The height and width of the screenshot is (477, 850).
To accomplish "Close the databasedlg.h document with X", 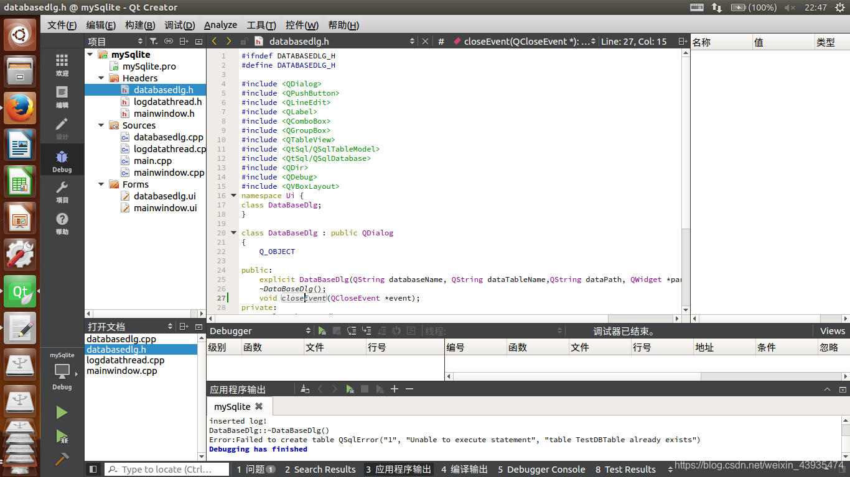I will (426, 41).
